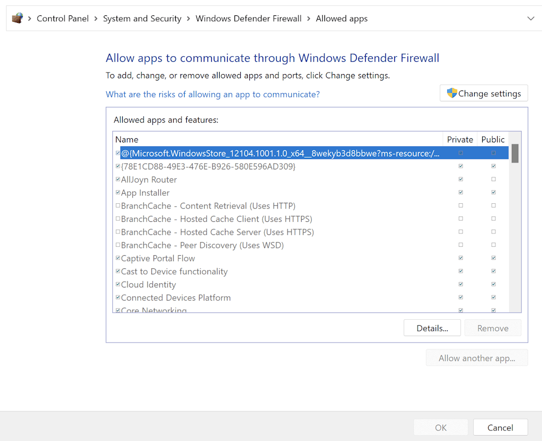Screen dimensions: 542x441
Task: Click the Details... button
Action: pyautogui.click(x=432, y=328)
